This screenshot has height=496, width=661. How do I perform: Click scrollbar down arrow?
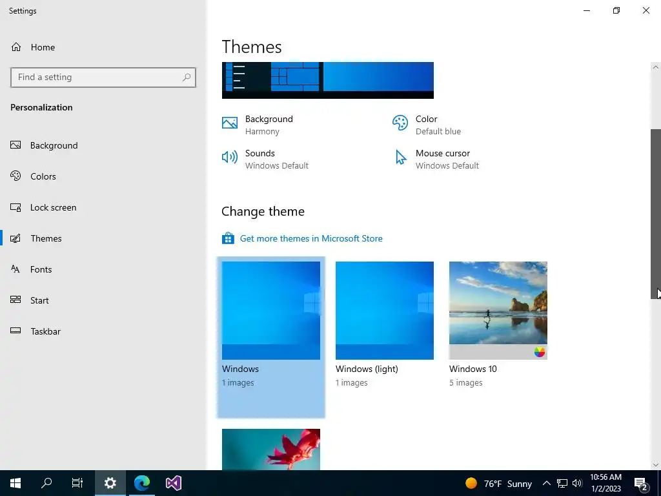[x=656, y=465]
